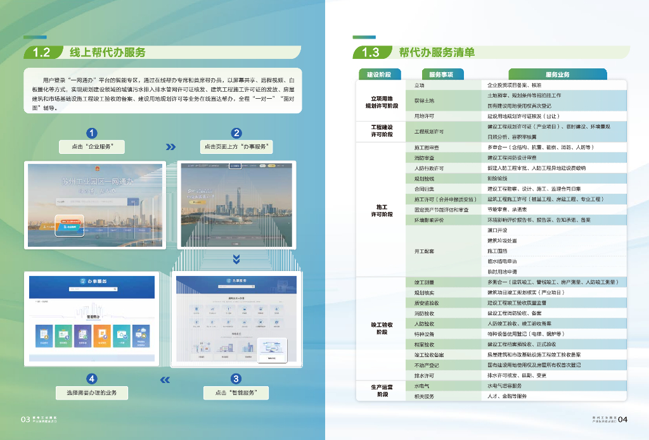
Task: Click the 建设阶段 column header
Action: pyautogui.click(x=379, y=75)
